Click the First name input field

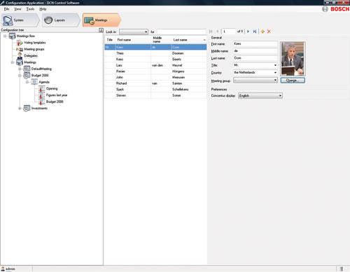255,43
